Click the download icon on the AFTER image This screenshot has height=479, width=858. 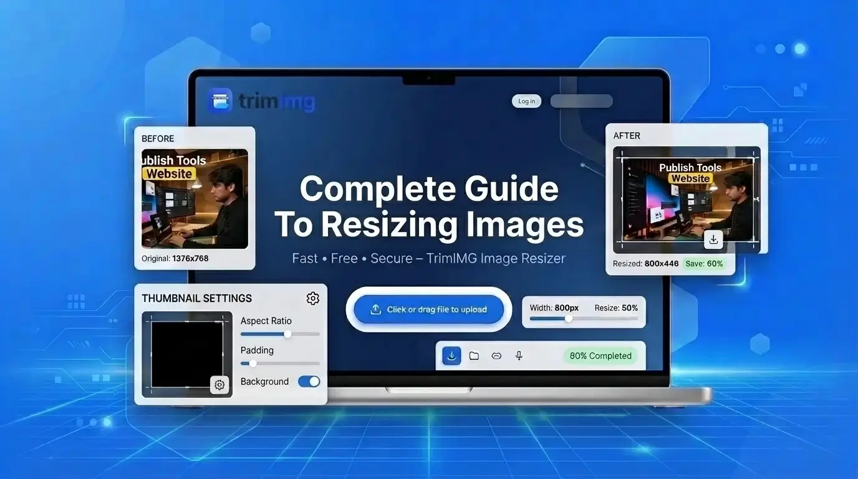point(713,239)
